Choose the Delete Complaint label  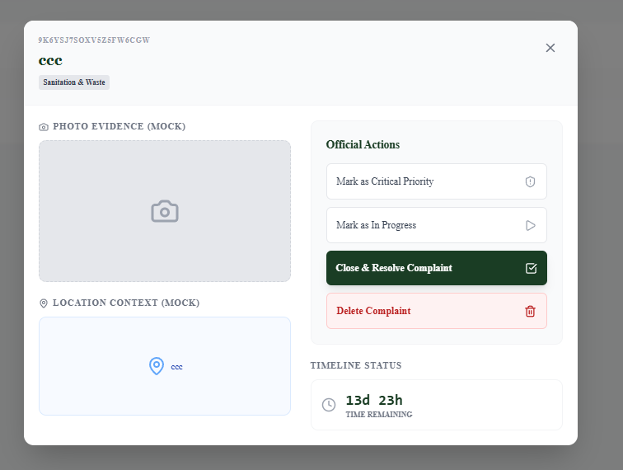373,311
